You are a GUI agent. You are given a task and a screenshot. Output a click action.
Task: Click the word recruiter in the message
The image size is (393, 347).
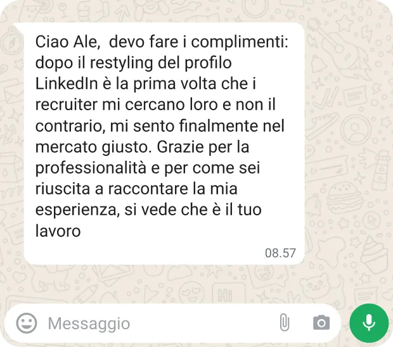(66, 104)
